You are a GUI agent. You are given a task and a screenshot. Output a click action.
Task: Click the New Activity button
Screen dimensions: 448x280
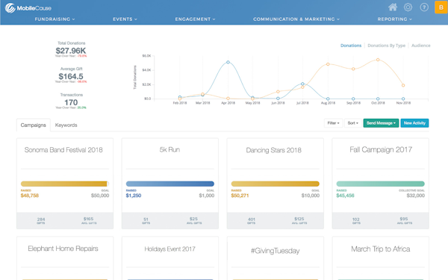click(x=414, y=123)
